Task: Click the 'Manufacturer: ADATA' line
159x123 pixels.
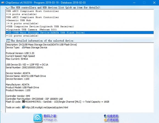Action: [18, 85]
